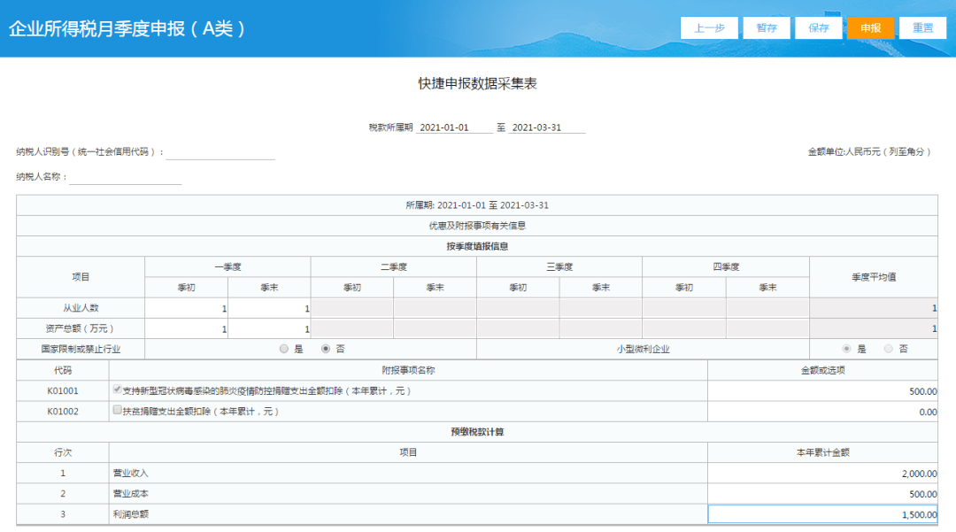Submit the form with 申报 button
Viewport: 956px width, 532px height.
click(871, 28)
